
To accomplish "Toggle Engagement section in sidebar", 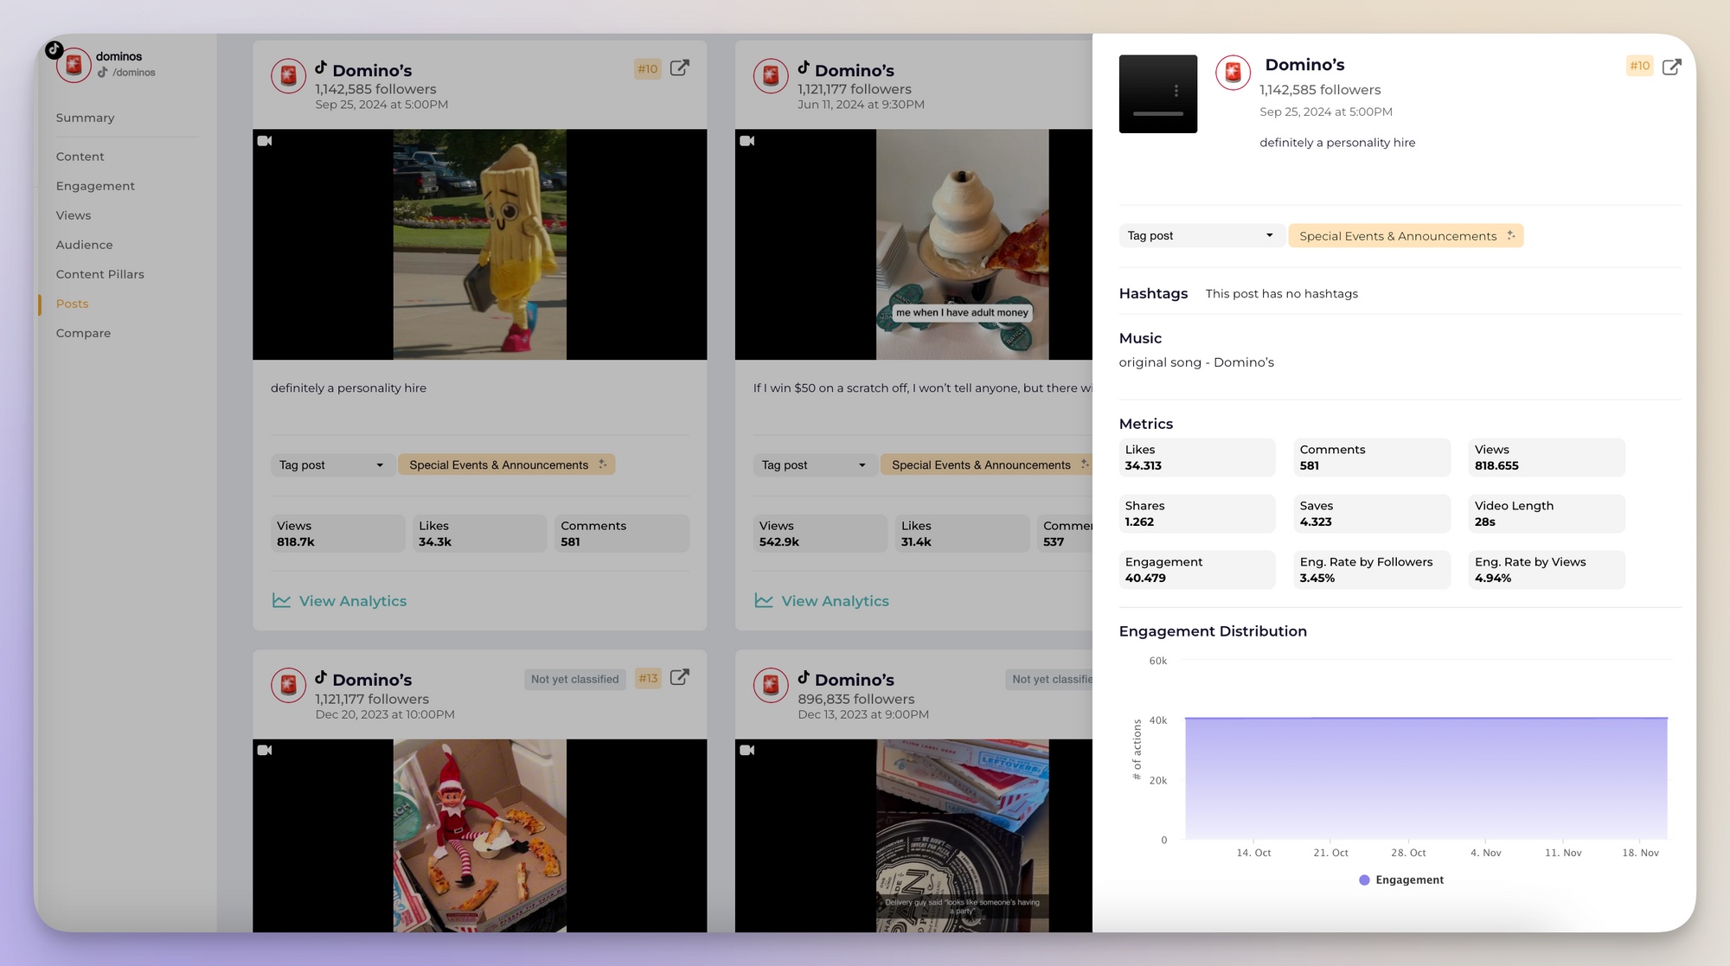I will click(95, 185).
